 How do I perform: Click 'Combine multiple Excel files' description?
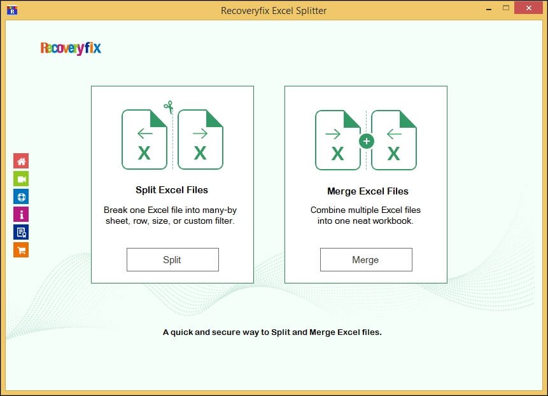(x=365, y=215)
